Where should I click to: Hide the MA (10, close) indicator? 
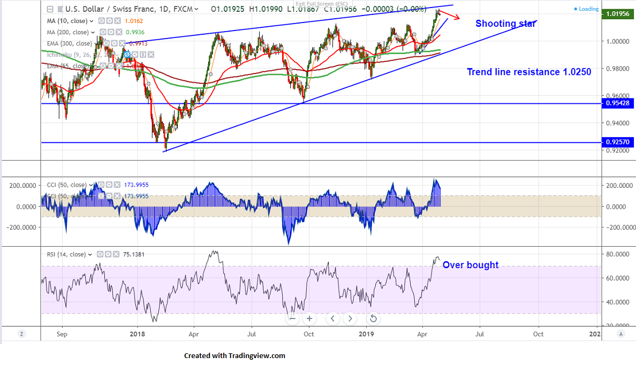pyautogui.click(x=101, y=21)
